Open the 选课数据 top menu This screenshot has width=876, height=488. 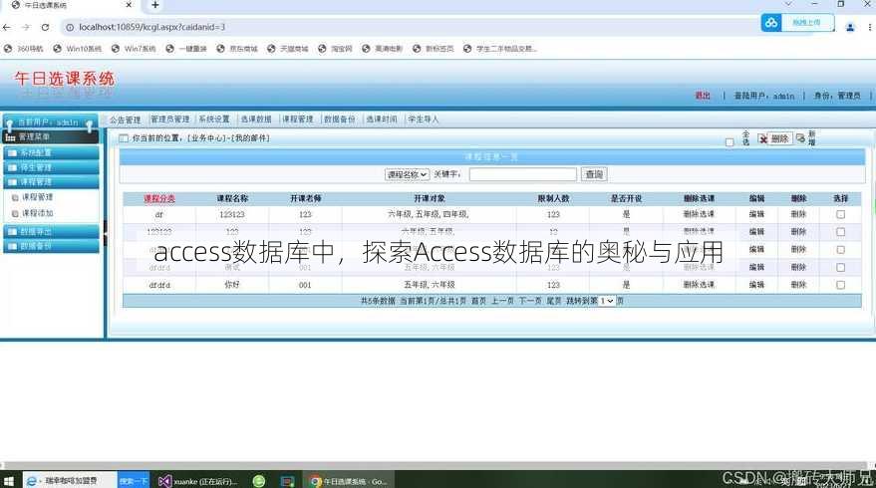256,120
